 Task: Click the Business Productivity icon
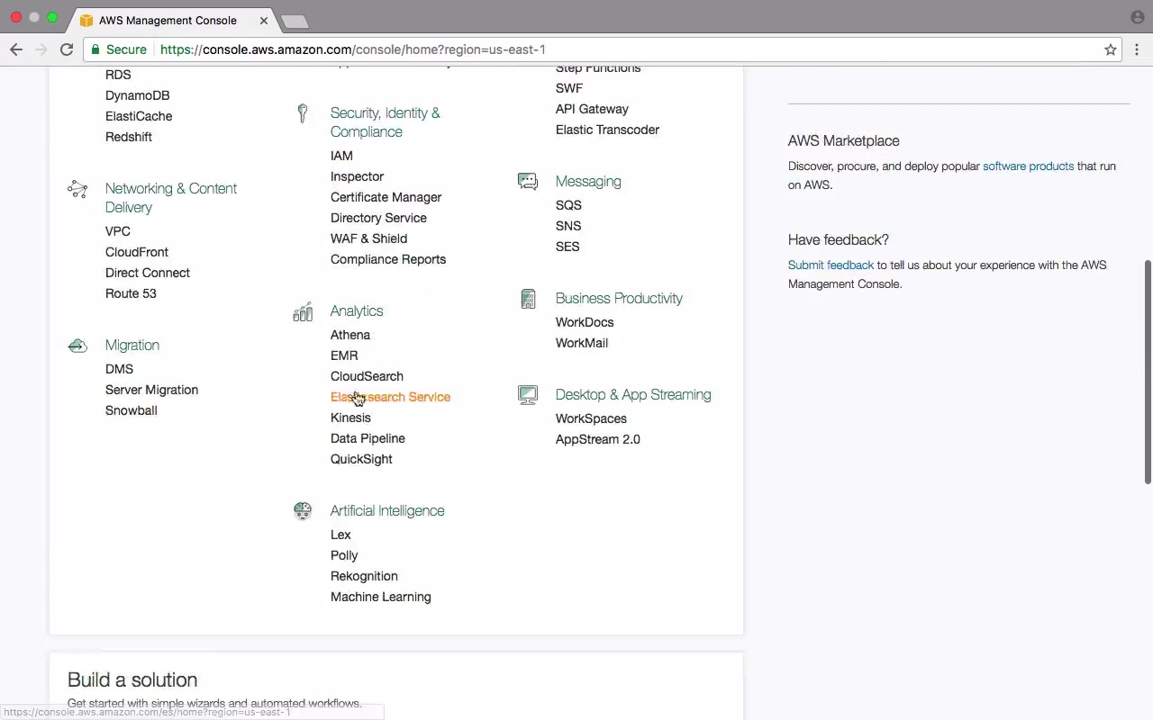pos(528,299)
